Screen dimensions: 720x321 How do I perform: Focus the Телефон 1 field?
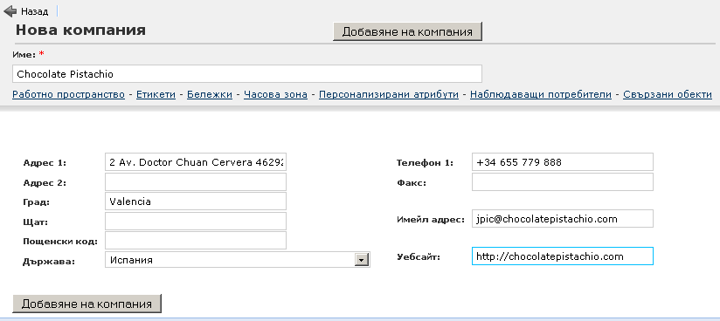click(563, 162)
